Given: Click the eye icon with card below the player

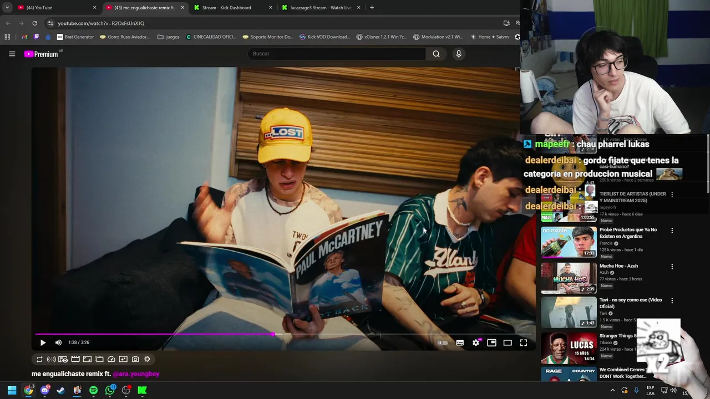Looking at the screenshot, I should tap(63, 359).
